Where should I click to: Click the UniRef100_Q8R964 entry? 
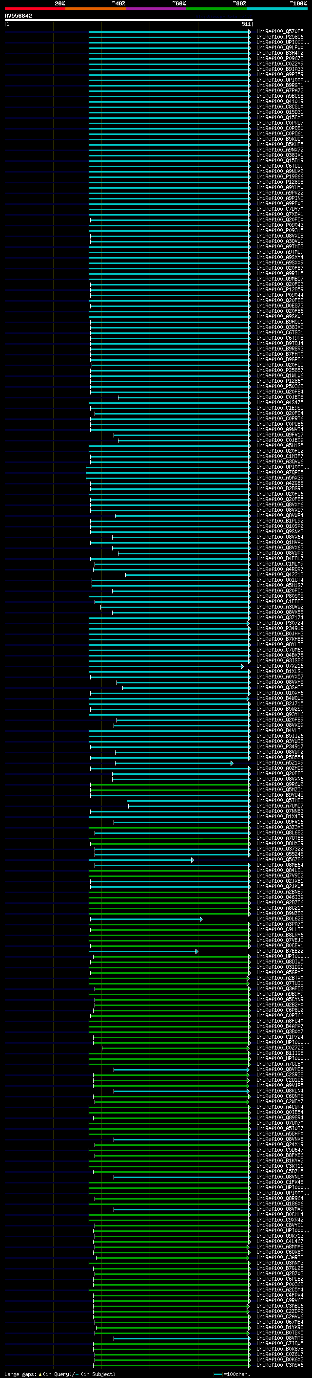[x=279, y=1198]
